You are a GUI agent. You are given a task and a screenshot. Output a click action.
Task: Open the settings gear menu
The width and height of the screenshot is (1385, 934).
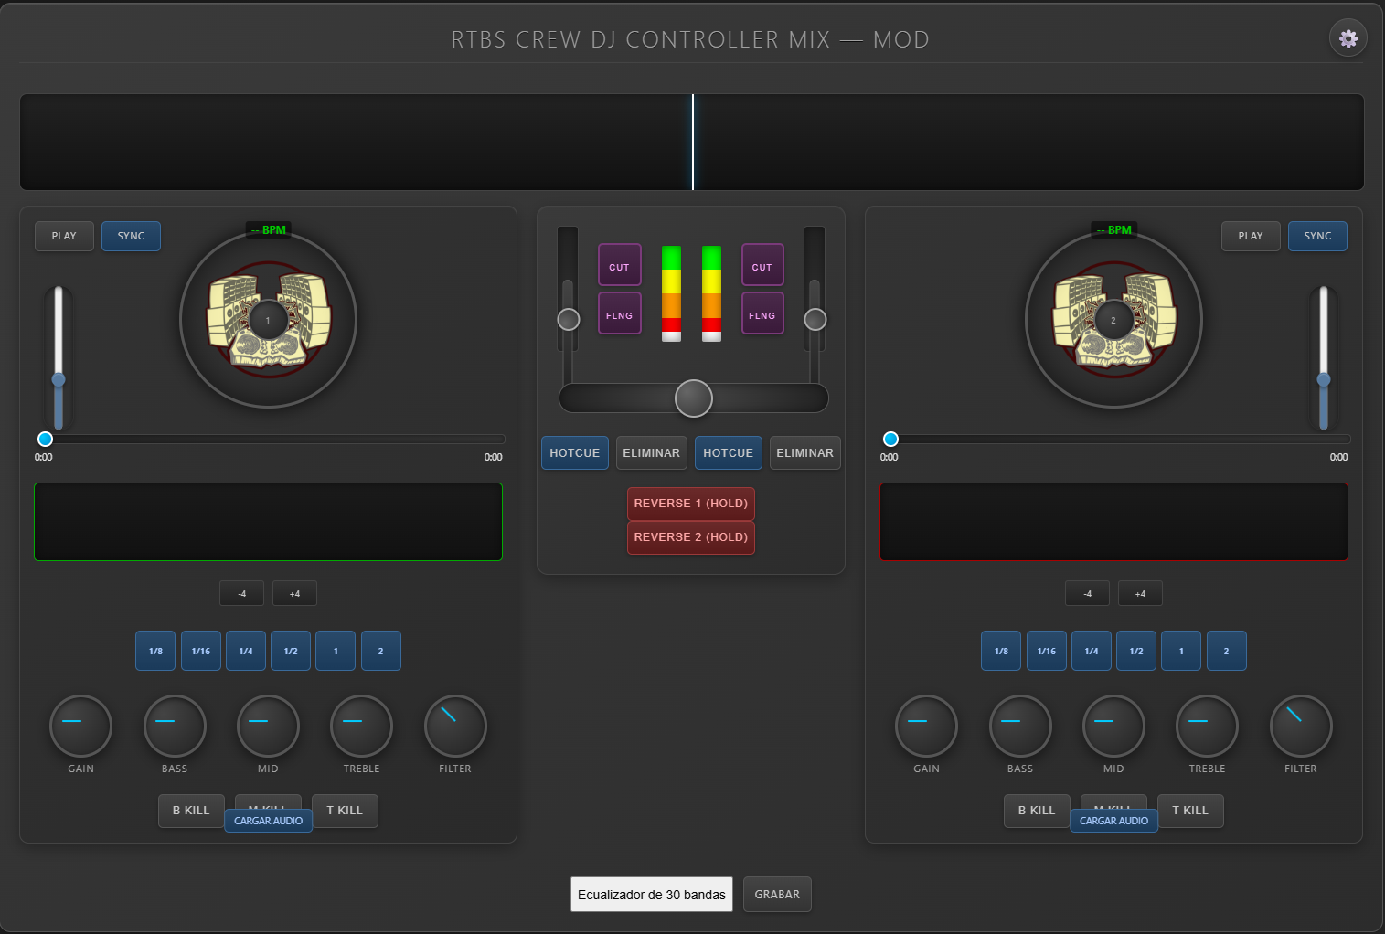(x=1348, y=37)
